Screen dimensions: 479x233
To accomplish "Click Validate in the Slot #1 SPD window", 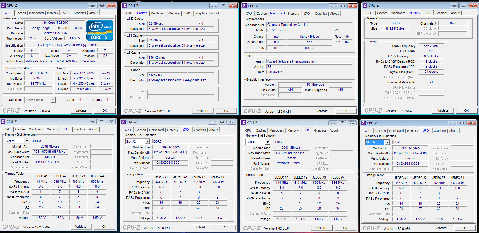I will 81,227.
